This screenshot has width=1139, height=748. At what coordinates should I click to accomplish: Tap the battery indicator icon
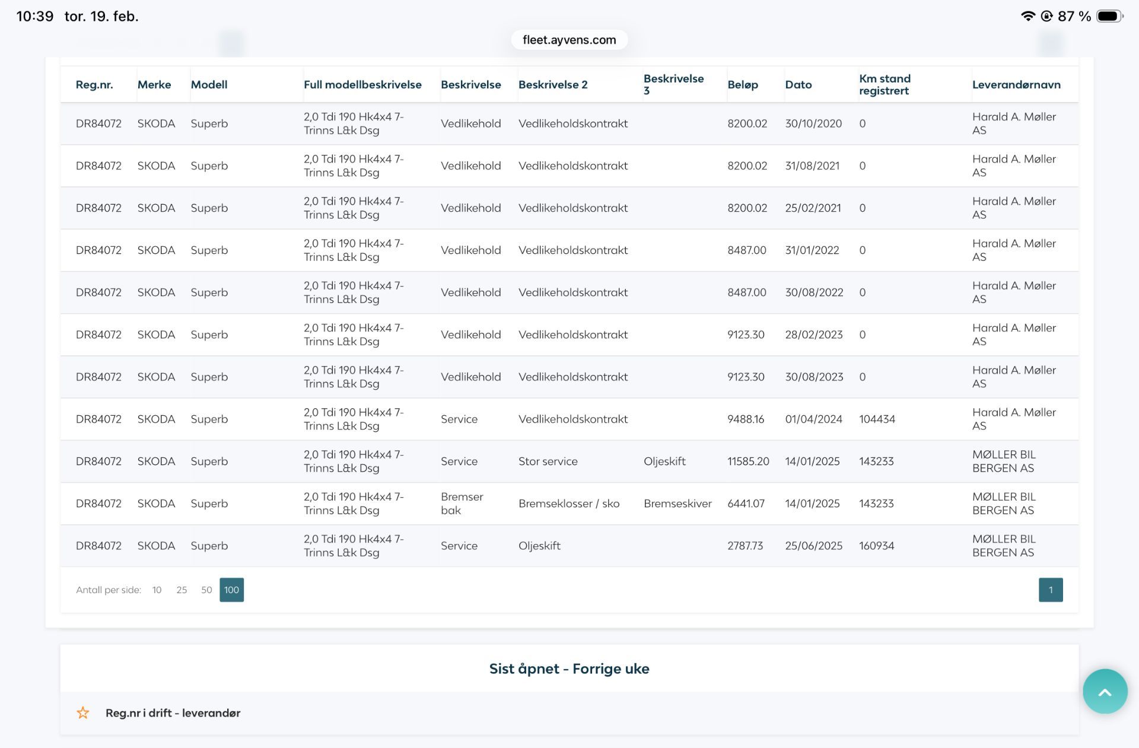coord(1109,16)
